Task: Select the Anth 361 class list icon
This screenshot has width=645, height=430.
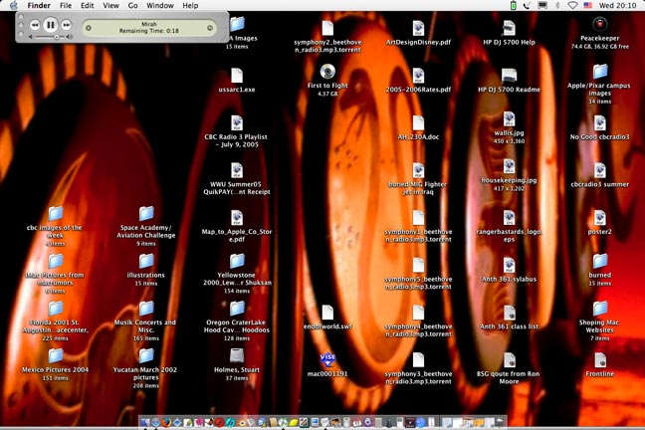Action: coord(509,313)
